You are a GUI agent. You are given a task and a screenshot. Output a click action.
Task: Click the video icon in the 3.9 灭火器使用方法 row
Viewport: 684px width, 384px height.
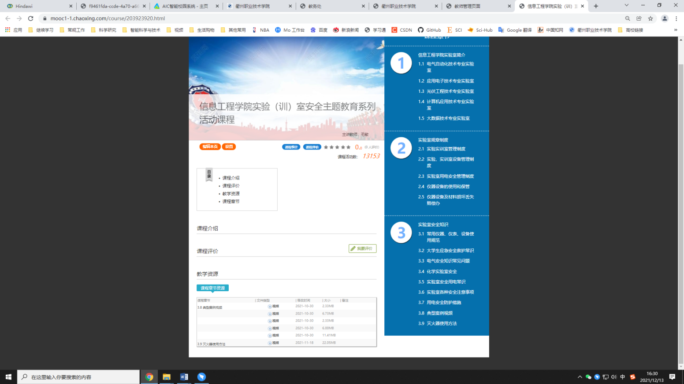coord(270,343)
